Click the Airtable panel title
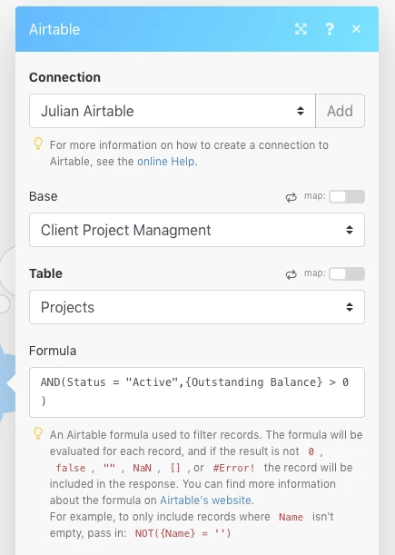This screenshot has height=555, width=395. pos(54,29)
